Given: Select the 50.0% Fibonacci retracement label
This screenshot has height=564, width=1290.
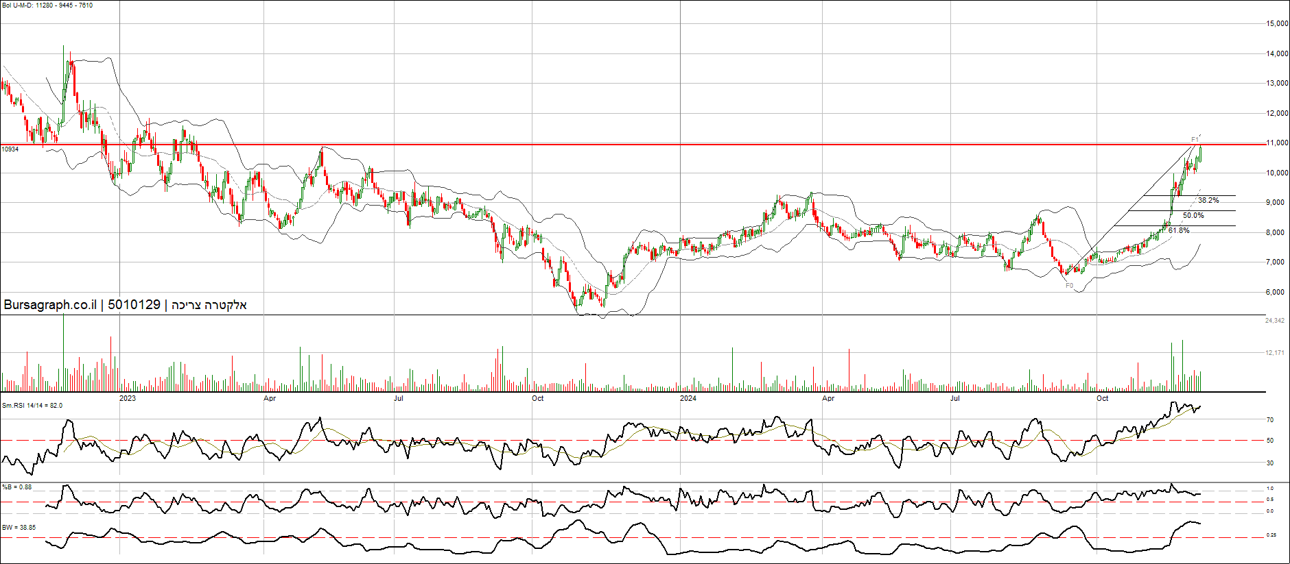Looking at the screenshot, I should (1193, 216).
